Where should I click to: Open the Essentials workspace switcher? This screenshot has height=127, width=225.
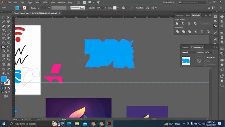click(x=169, y=2)
